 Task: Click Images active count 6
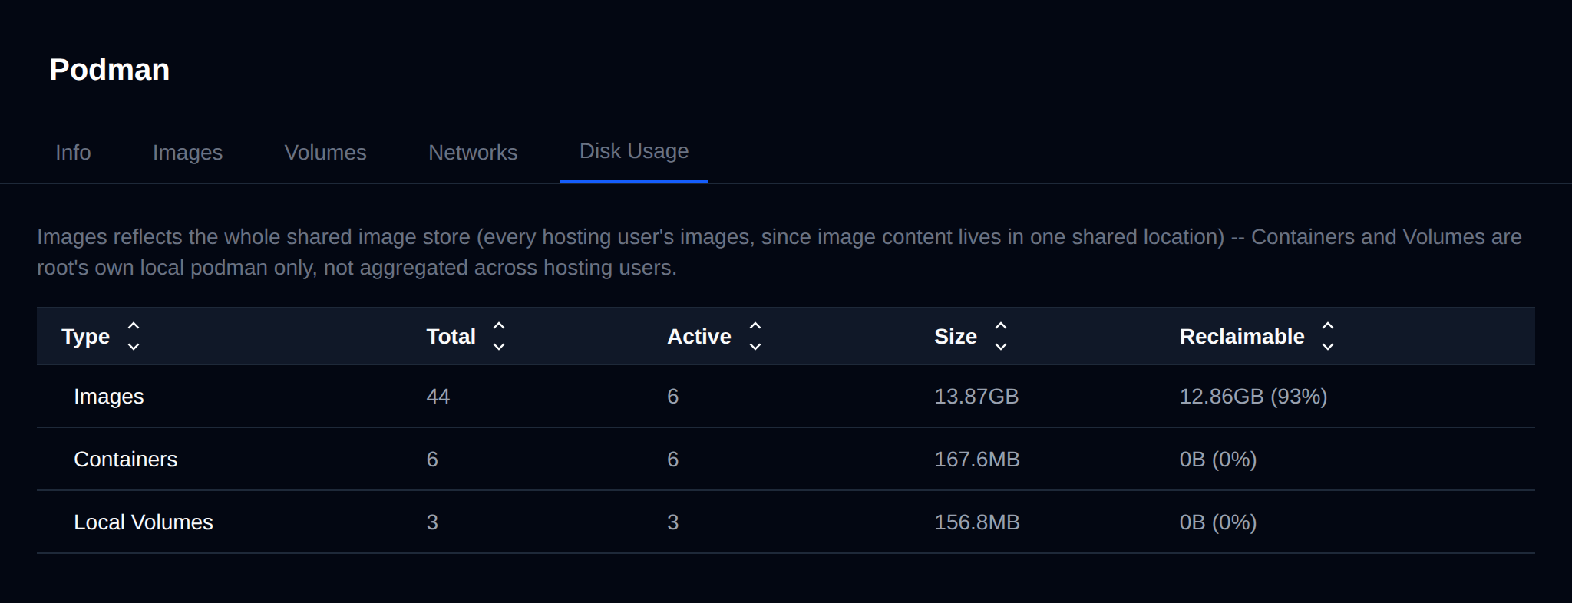click(673, 396)
